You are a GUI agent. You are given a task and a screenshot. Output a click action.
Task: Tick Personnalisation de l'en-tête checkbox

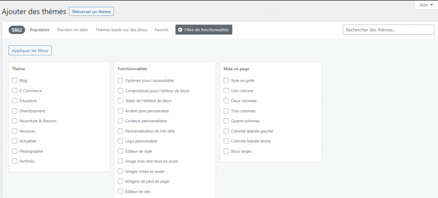120,131
